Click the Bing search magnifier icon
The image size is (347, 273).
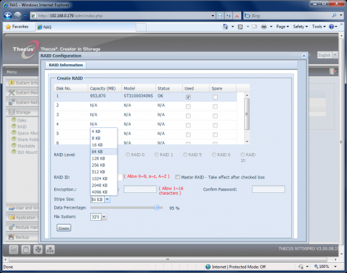tap(334, 15)
